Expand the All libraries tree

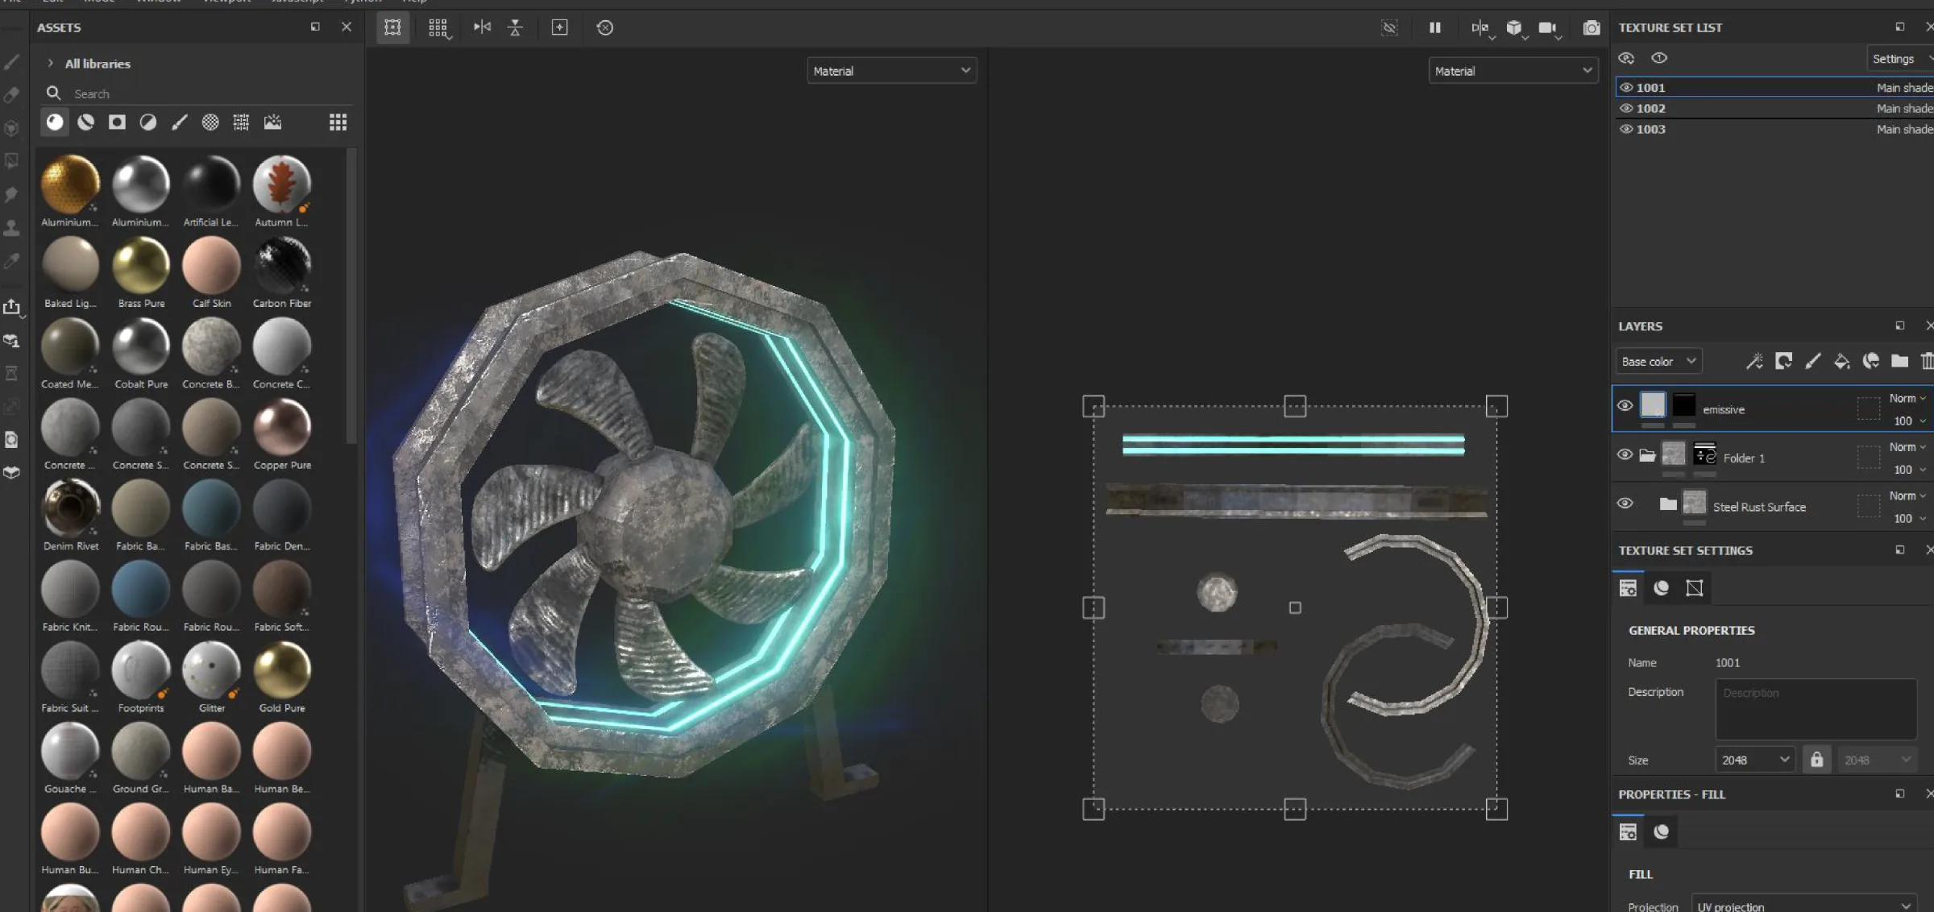(x=51, y=63)
